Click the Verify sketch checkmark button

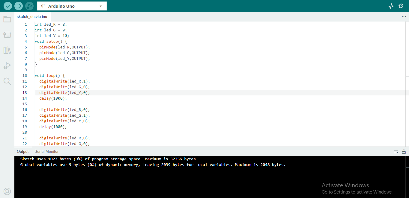pyautogui.click(x=8, y=6)
